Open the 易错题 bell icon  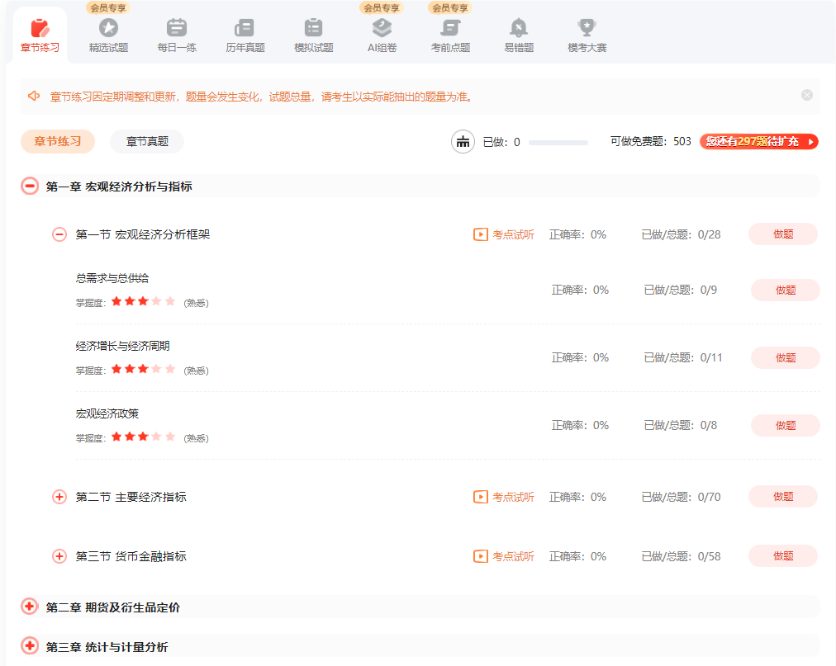519,28
